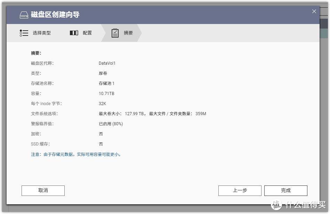The image size is (330, 214).
Task: Click the 10.71TB capacity value
Action: coord(107,93)
